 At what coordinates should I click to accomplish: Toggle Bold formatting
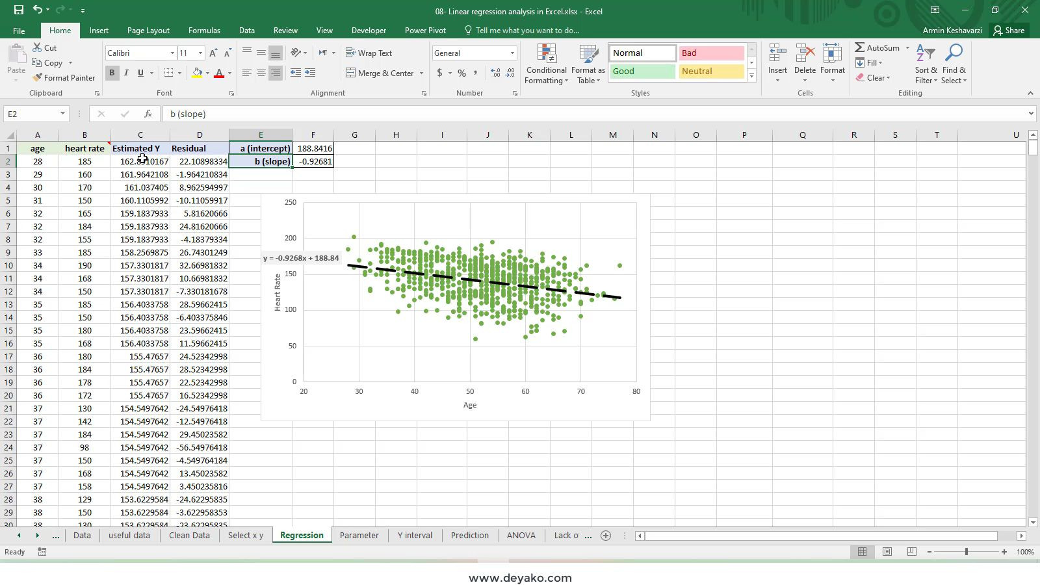(x=112, y=73)
